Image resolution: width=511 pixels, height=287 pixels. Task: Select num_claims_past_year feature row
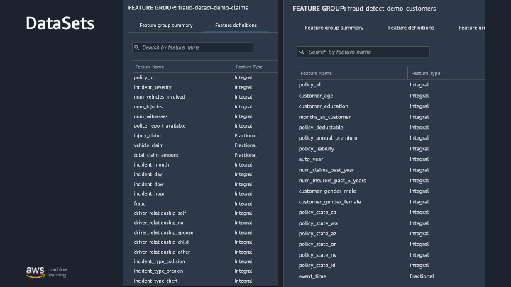391,170
